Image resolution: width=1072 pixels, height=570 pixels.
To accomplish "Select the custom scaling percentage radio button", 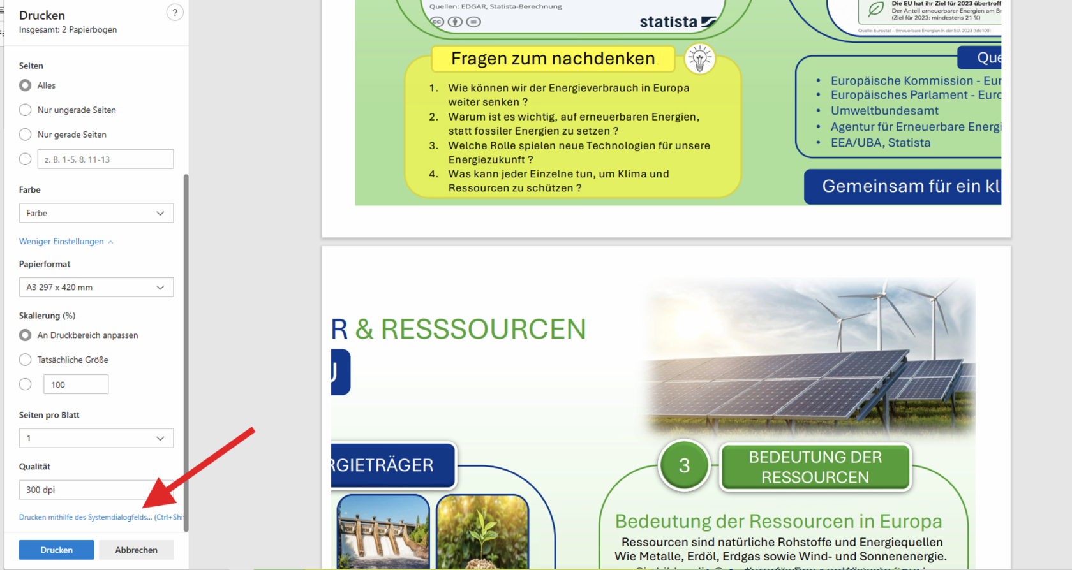I will 25,384.
